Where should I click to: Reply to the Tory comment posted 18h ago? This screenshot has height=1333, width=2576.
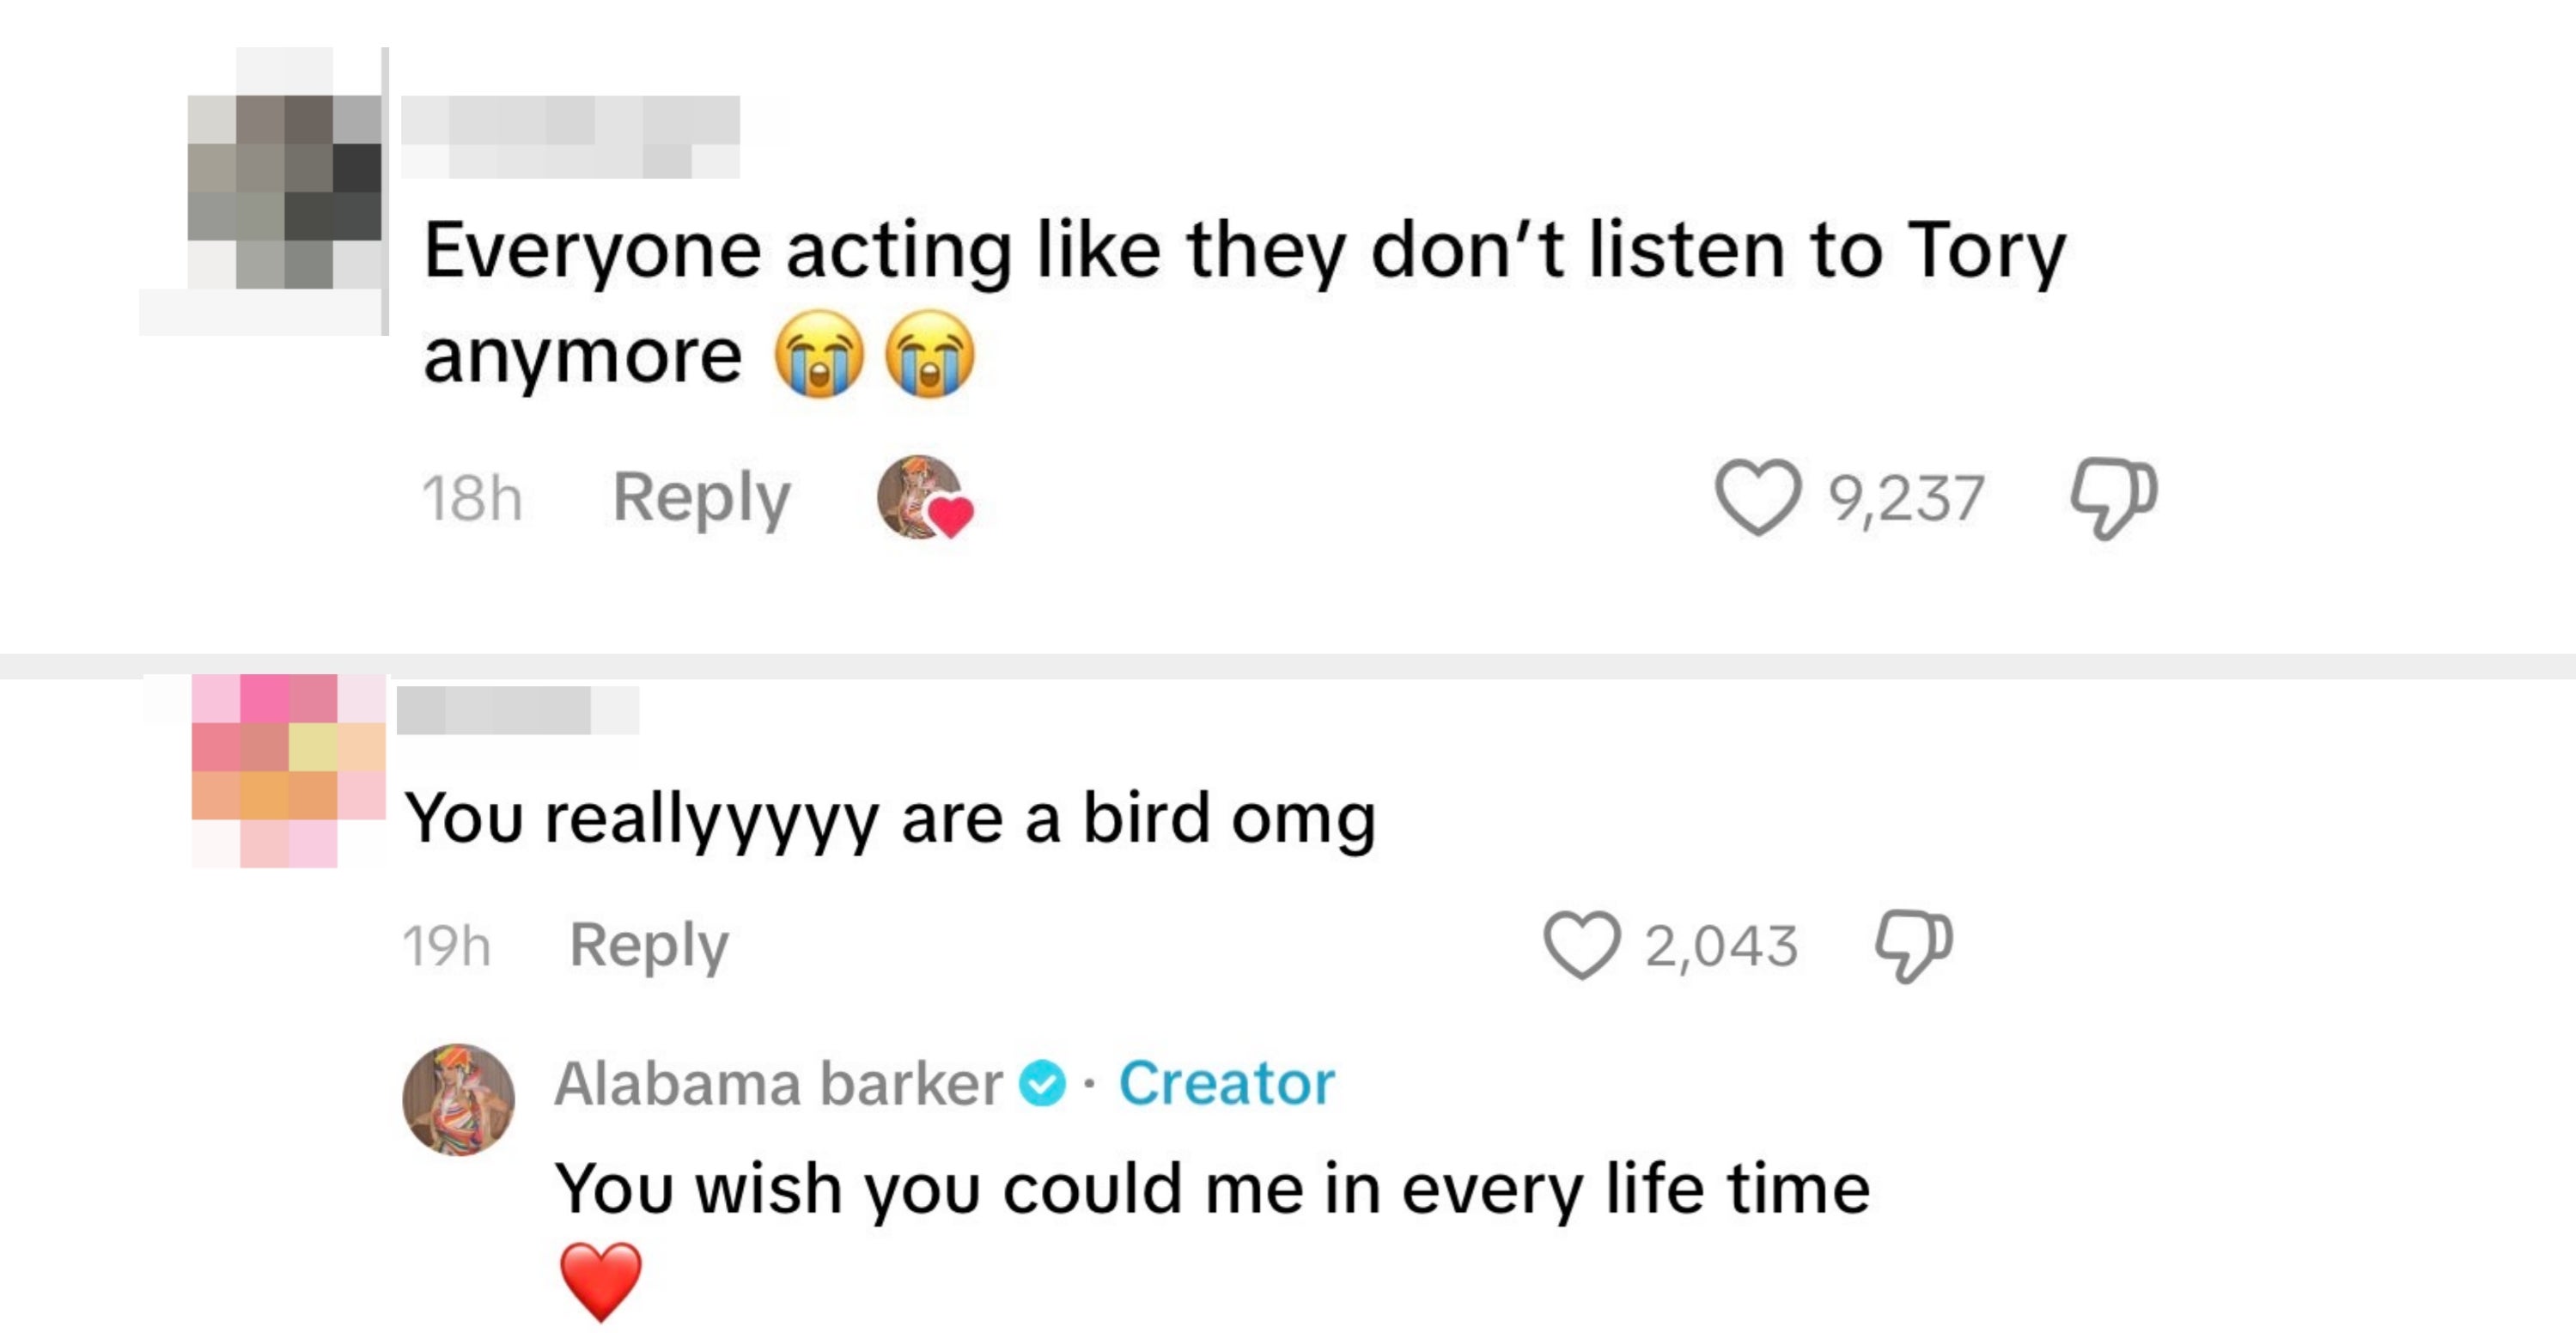(701, 497)
